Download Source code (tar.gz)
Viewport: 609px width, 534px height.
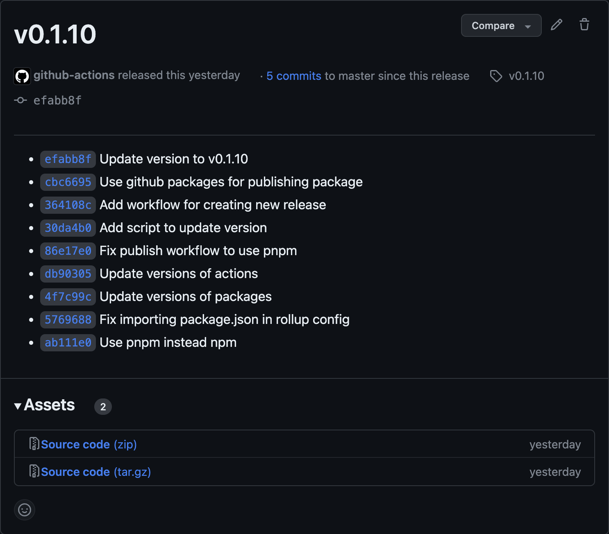coord(75,471)
